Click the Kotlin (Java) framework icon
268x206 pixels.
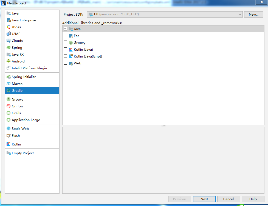click(70, 49)
